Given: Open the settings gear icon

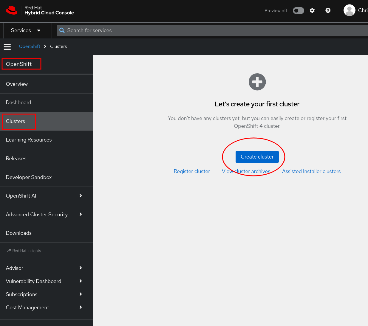Looking at the screenshot, I should click(x=312, y=10).
